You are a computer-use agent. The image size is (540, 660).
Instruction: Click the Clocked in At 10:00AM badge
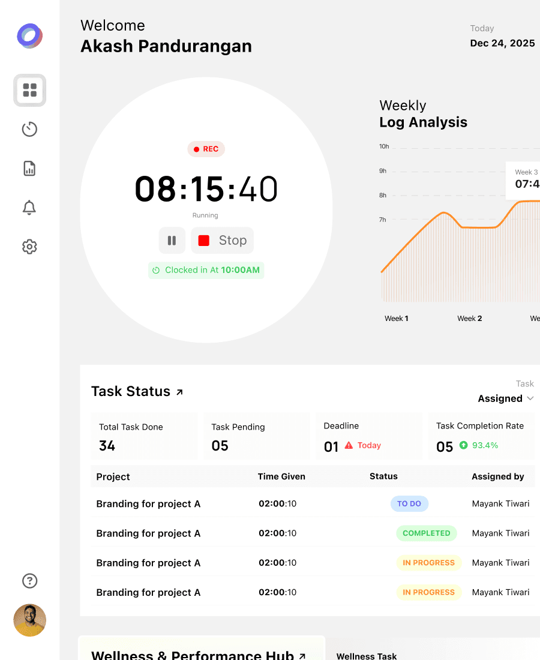click(206, 270)
